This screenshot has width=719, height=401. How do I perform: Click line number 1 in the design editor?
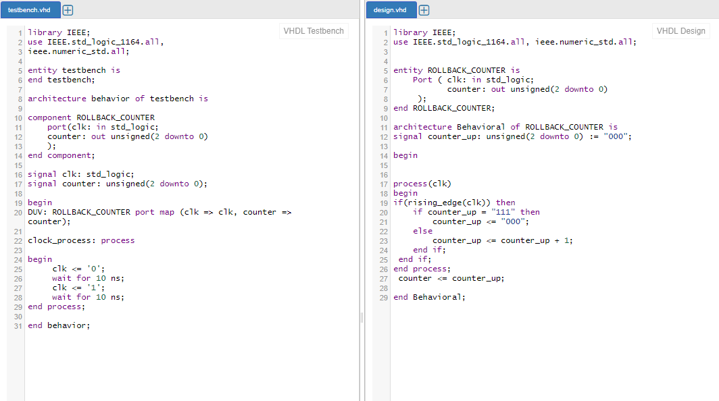click(385, 32)
